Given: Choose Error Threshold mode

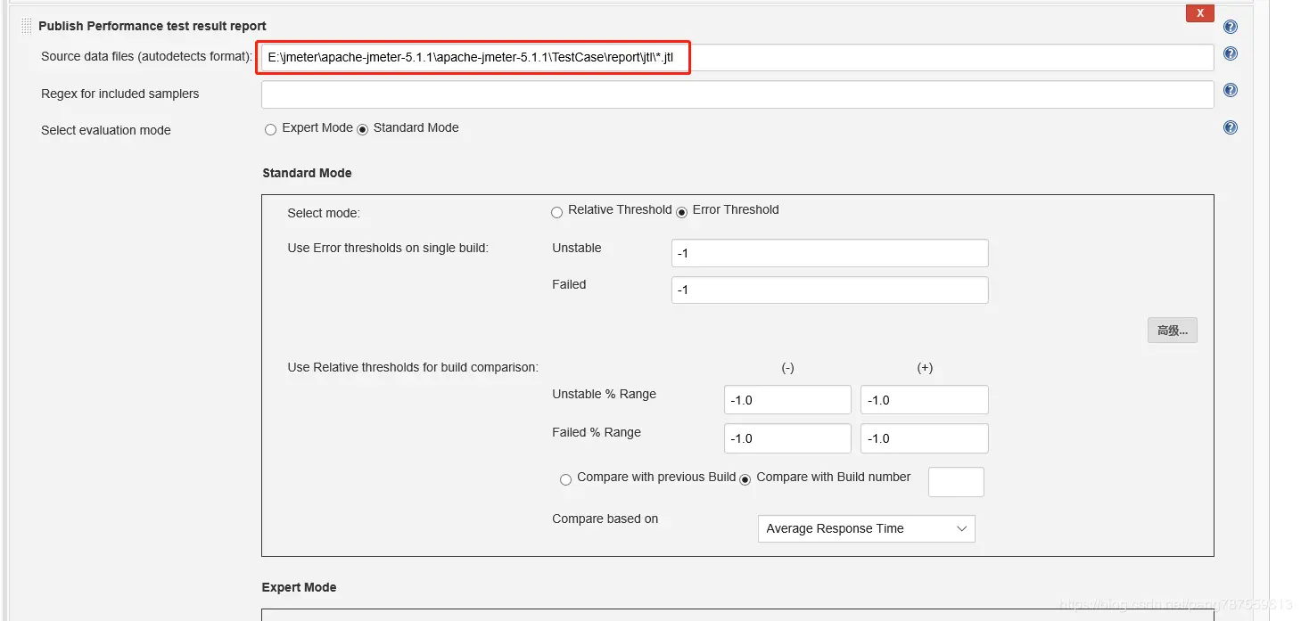Looking at the screenshot, I should pyautogui.click(x=681, y=212).
